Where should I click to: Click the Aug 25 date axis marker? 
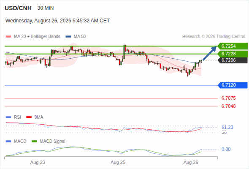tap(118, 163)
